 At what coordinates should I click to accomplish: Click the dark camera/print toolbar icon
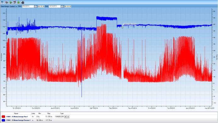(x=23, y=2)
